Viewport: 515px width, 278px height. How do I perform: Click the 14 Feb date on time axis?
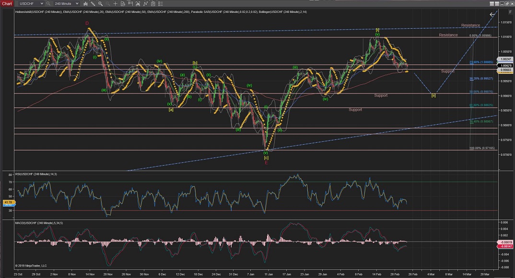(x=377, y=274)
